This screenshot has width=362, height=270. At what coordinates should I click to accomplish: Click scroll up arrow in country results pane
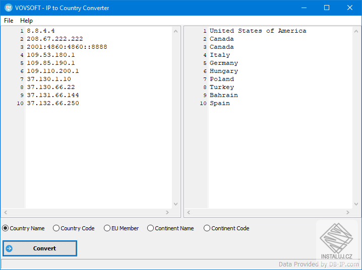pos(356,31)
